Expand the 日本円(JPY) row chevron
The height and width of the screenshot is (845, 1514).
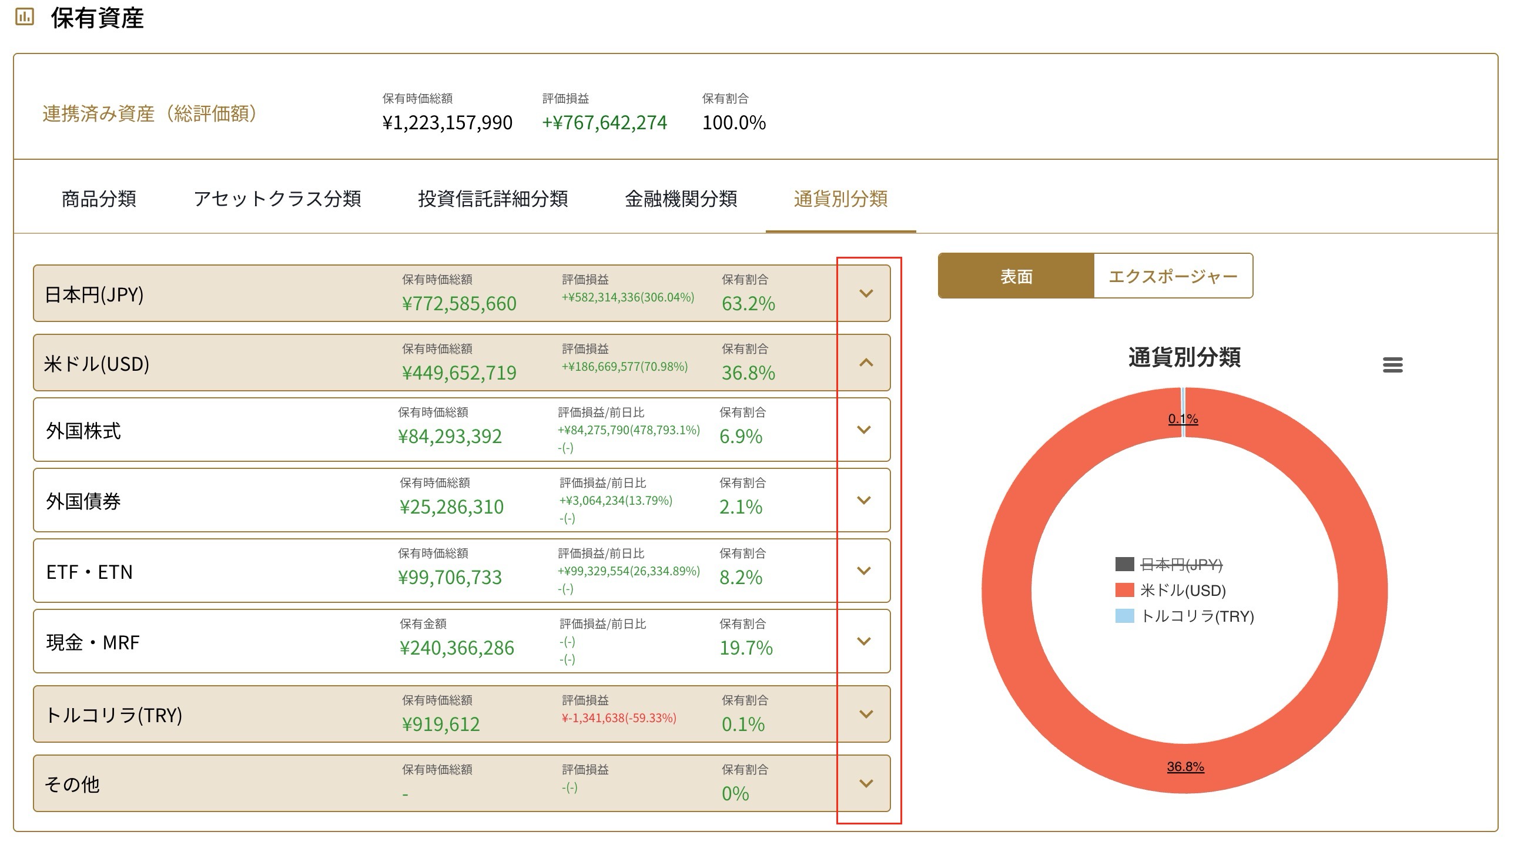coord(866,293)
